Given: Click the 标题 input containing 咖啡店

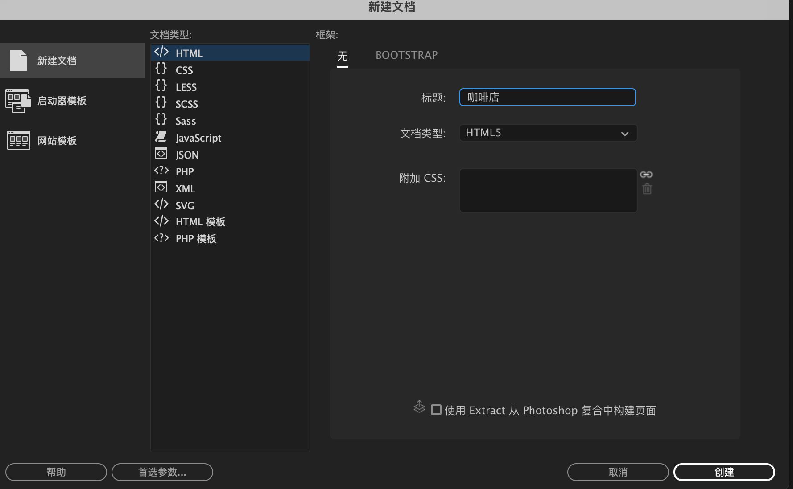Looking at the screenshot, I should (x=547, y=97).
